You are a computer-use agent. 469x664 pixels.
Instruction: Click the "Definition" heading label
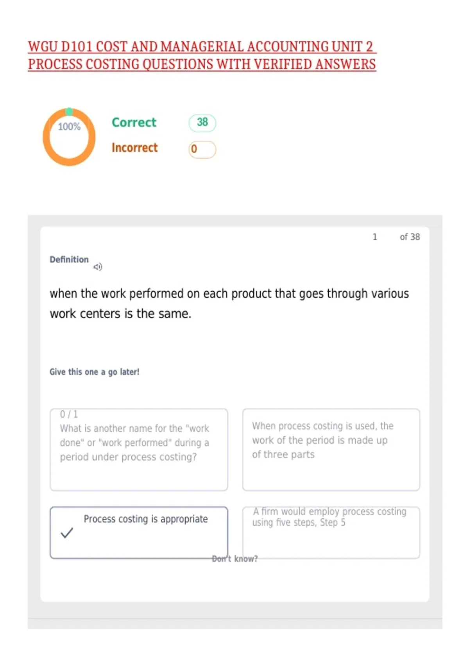click(69, 260)
